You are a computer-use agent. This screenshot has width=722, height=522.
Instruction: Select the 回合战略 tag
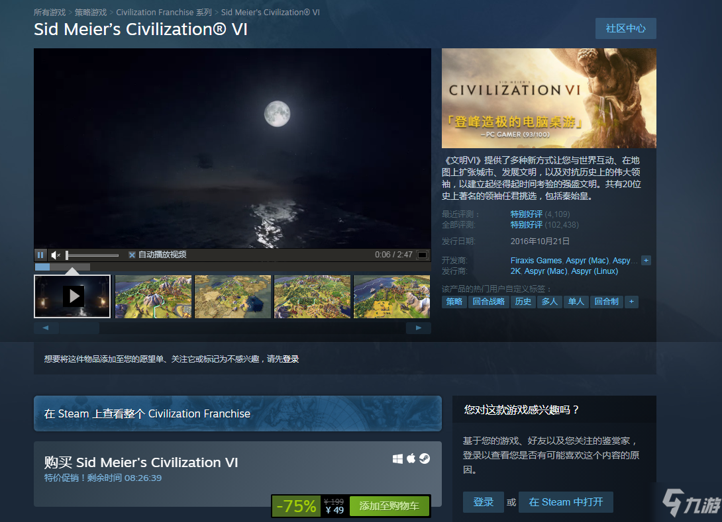pyautogui.click(x=489, y=302)
